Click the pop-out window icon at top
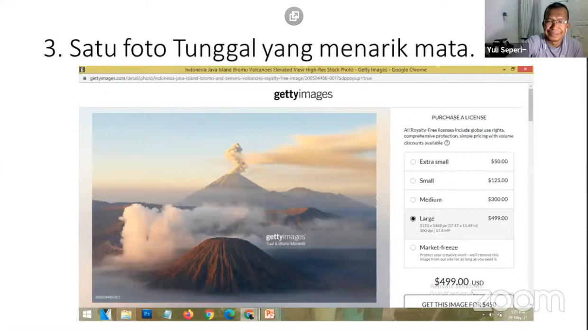The image size is (588, 330). coord(294,16)
